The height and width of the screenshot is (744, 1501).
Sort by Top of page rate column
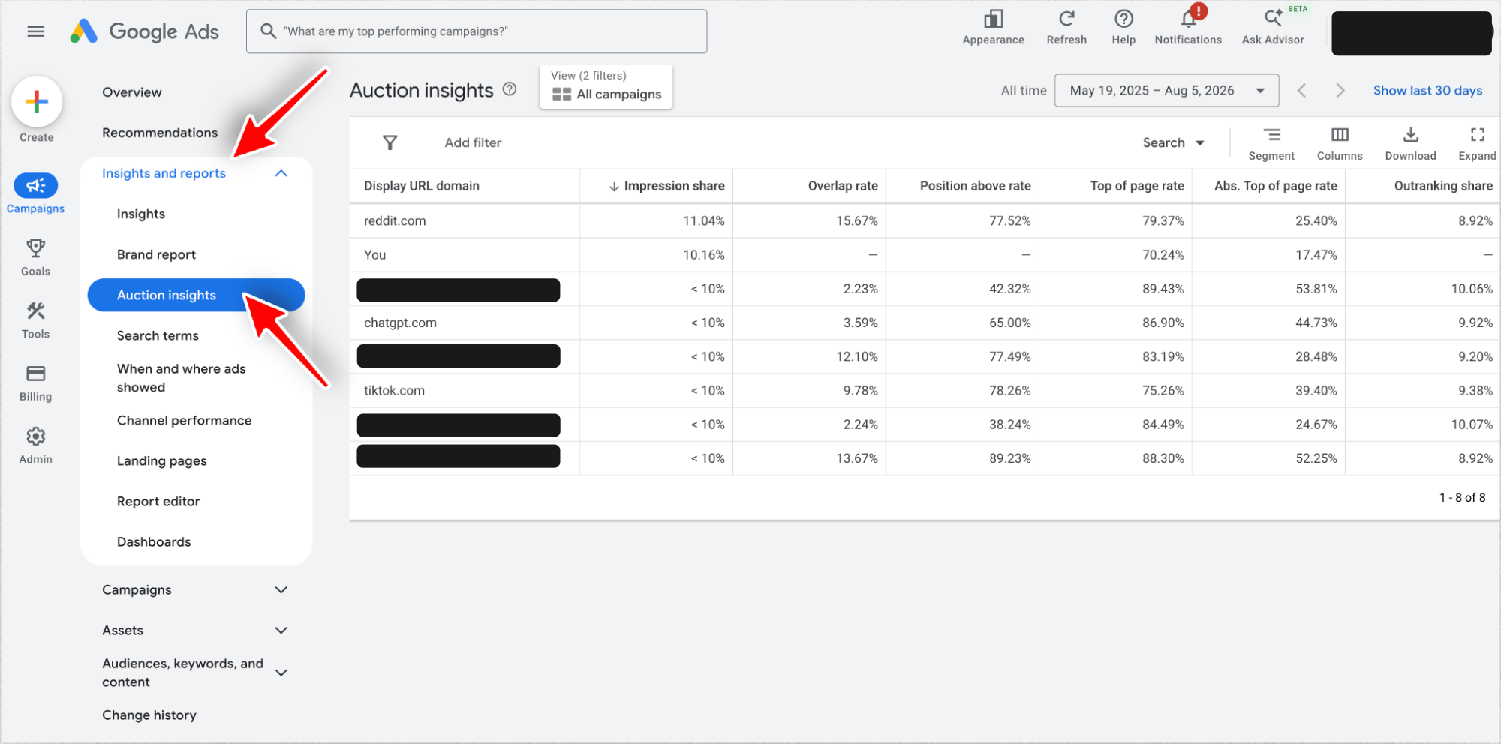[1137, 186]
